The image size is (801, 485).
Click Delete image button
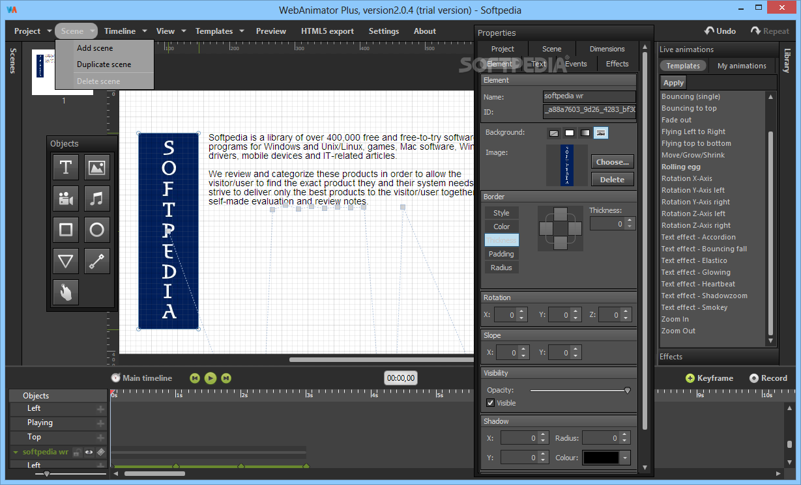tap(613, 180)
